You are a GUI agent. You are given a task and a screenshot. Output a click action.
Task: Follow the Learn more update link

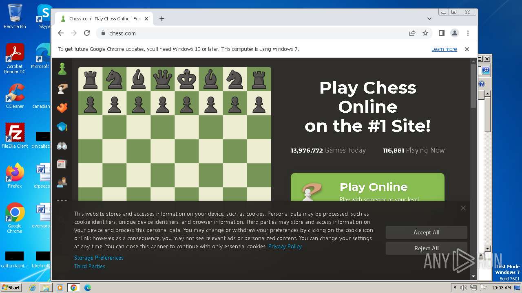(444, 49)
